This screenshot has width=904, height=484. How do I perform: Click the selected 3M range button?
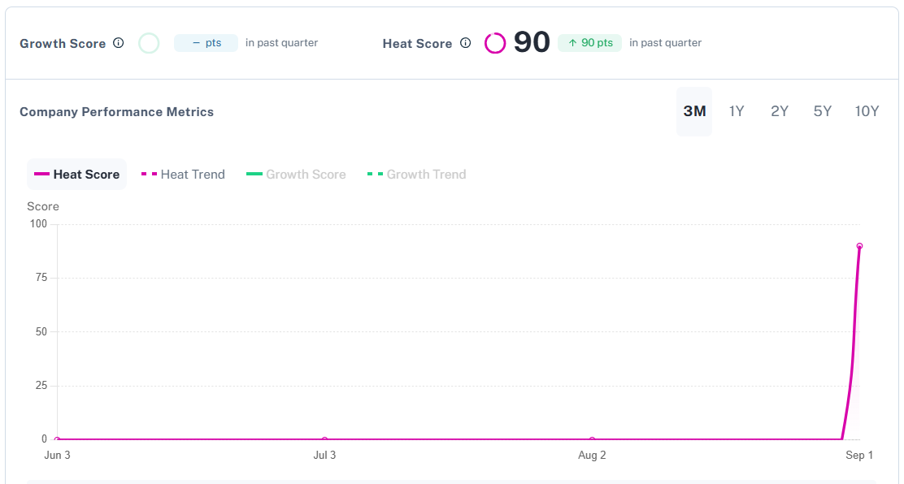693,111
